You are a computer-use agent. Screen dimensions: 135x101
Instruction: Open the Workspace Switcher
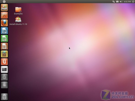point(4,69)
